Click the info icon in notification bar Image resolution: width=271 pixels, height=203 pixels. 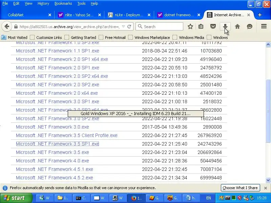5,188
